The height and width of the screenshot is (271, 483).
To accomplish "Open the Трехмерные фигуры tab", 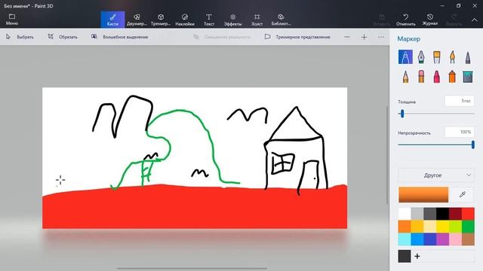I will point(161,20).
